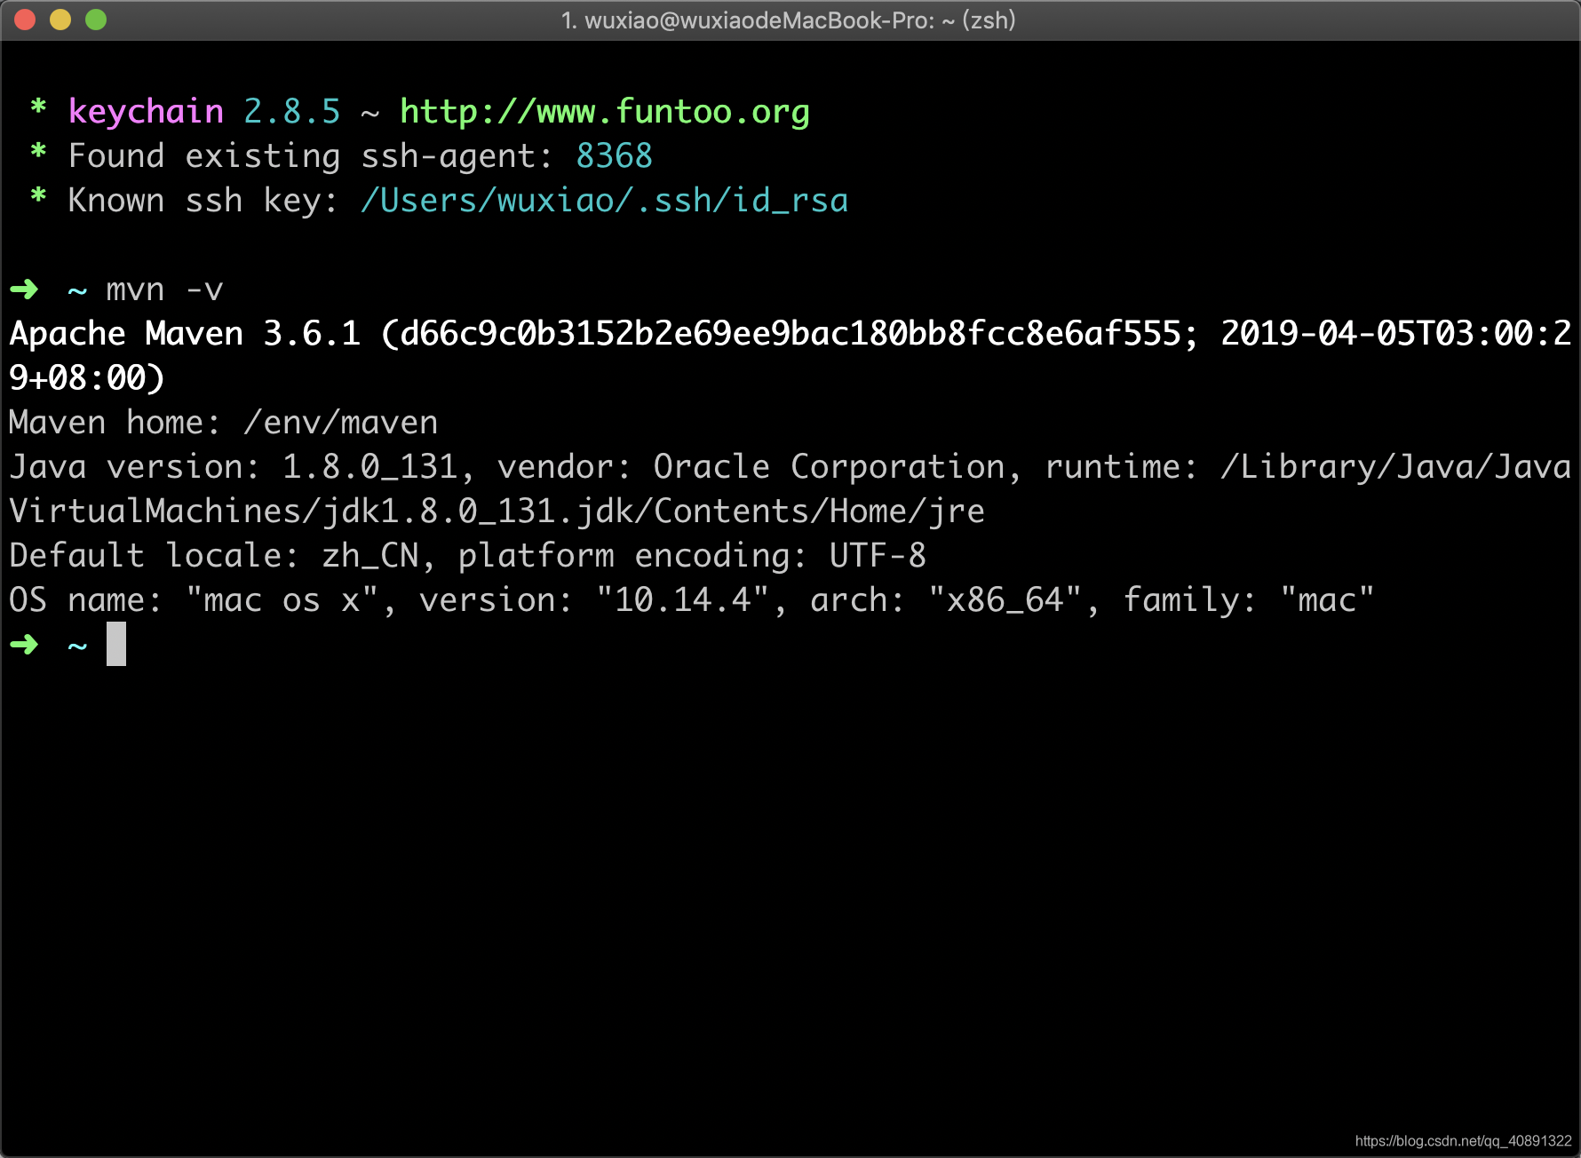Click the family "mac" value
The width and height of the screenshot is (1581, 1158).
tap(1328, 600)
